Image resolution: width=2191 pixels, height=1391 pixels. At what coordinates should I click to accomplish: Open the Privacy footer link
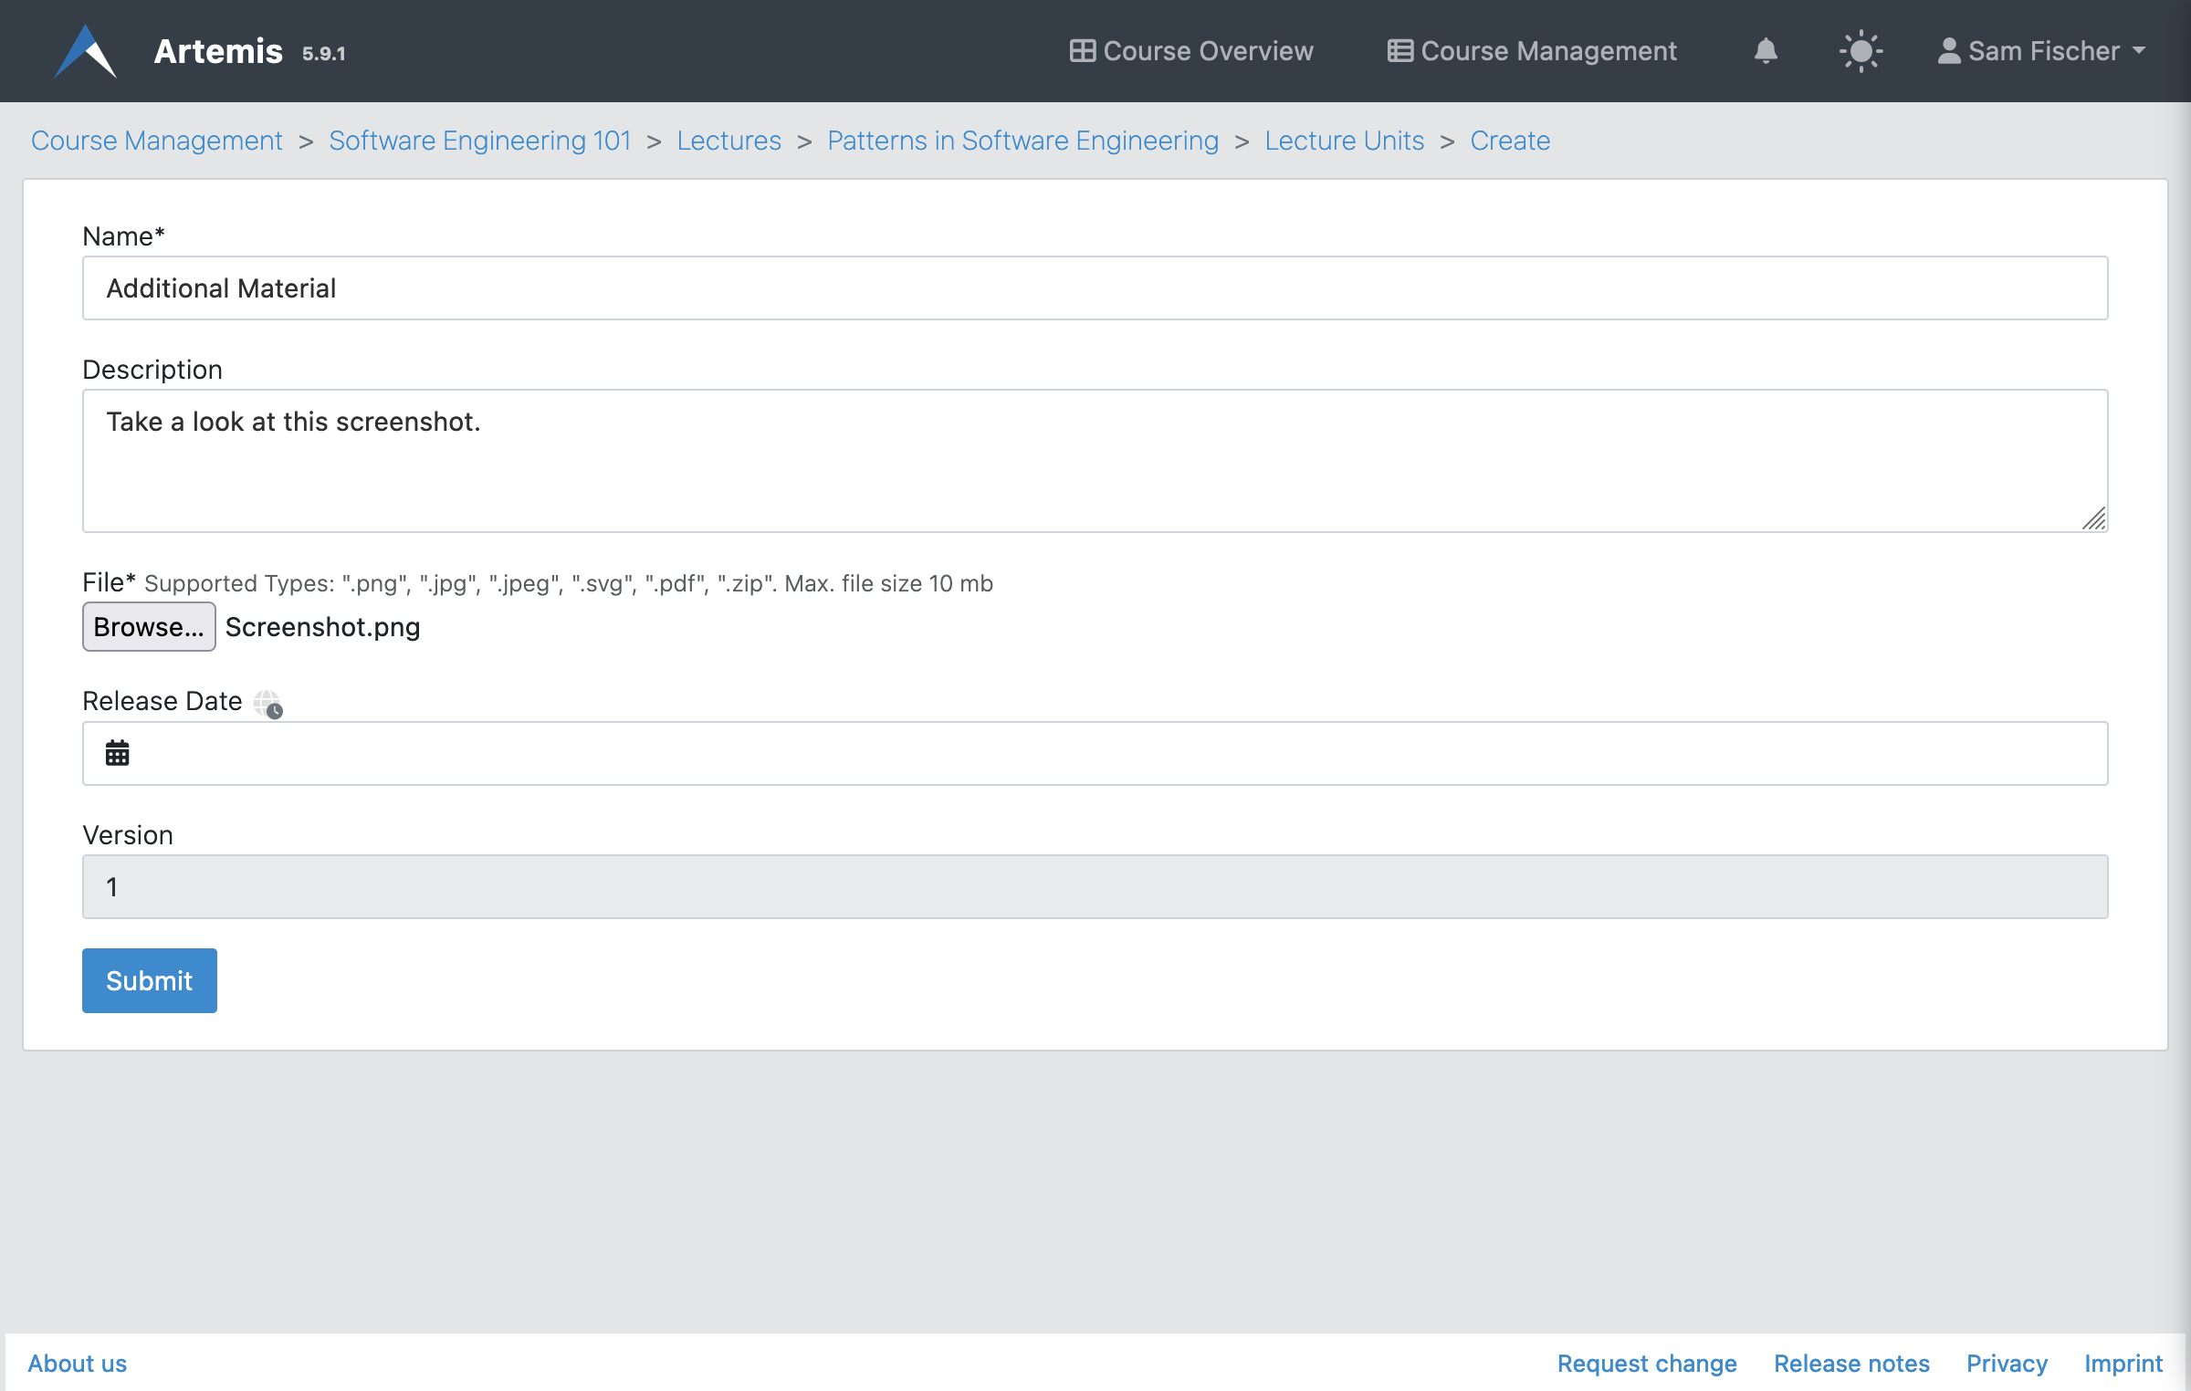click(2007, 1364)
